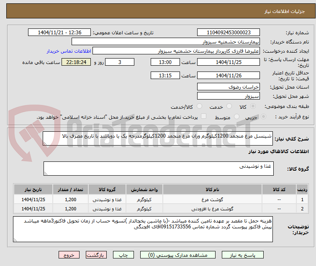Toggle اسناد خزانه اسلامی payment checkbox
Screen dimensions: 316x266
click(x=204, y=116)
